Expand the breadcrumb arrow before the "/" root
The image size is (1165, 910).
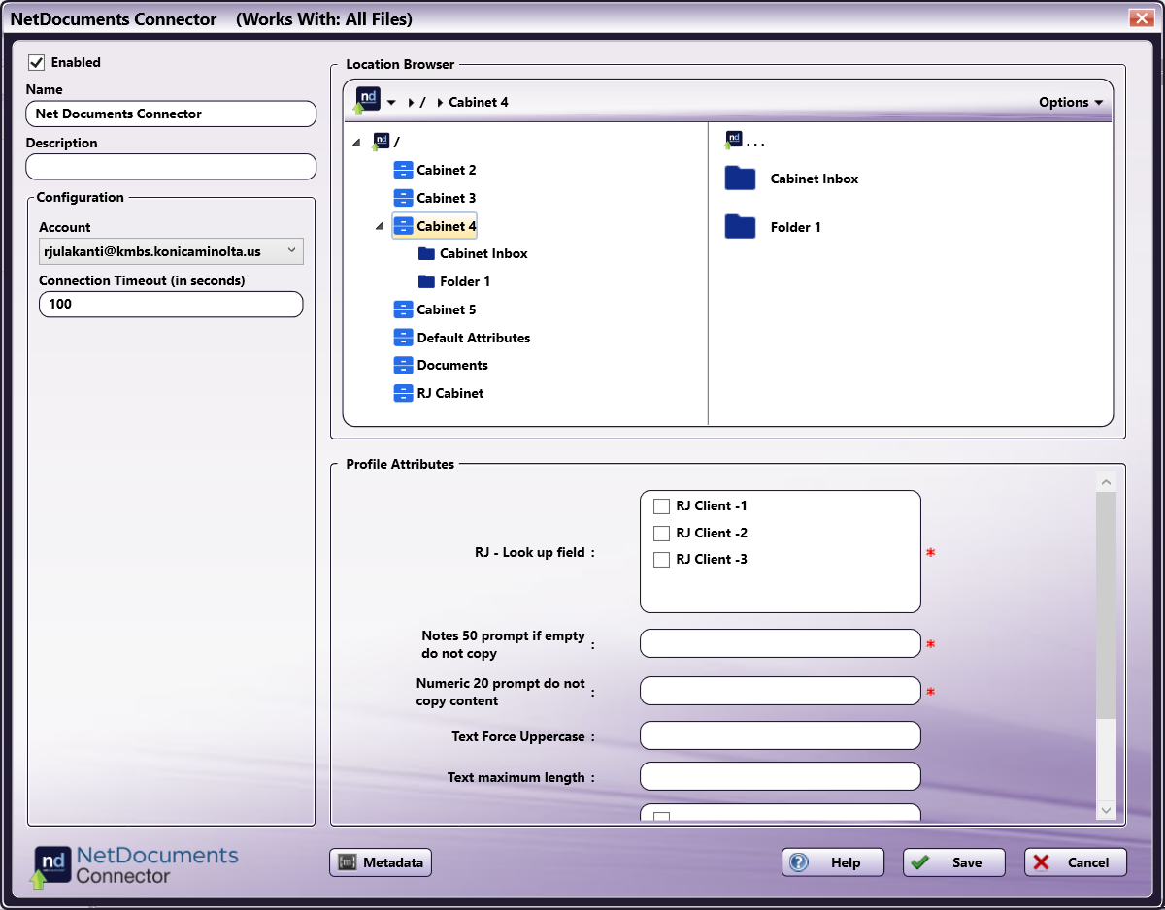[412, 102]
